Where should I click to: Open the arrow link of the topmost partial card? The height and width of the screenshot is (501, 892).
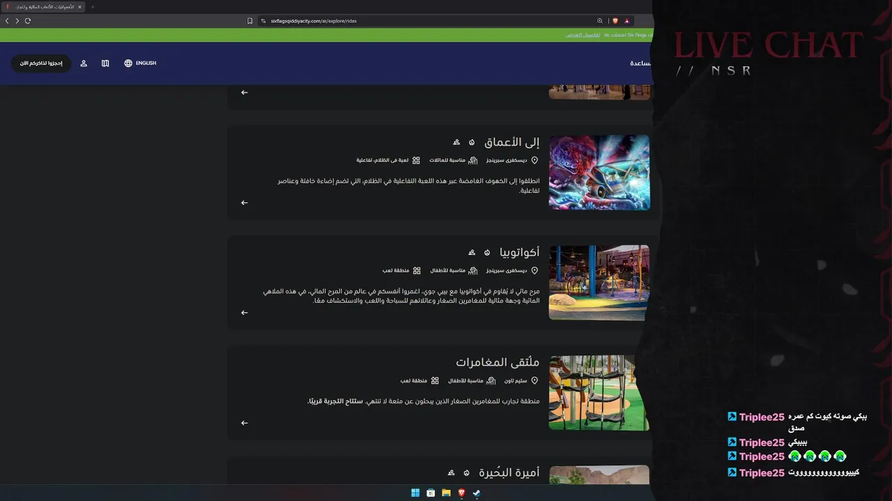pyautogui.click(x=244, y=93)
